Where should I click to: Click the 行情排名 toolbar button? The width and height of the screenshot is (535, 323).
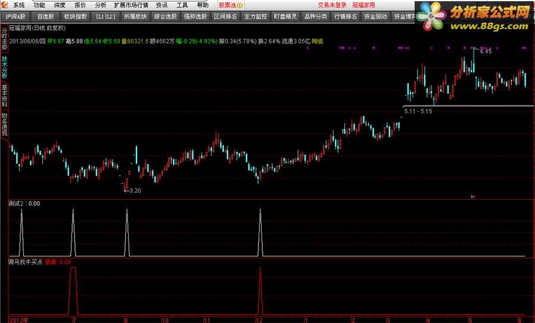[x=346, y=16]
